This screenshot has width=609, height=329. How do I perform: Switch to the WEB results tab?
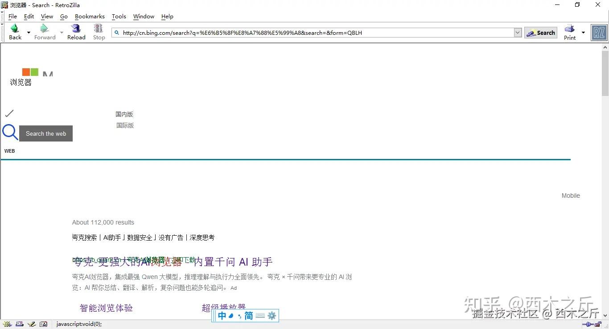[x=10, y=151]
